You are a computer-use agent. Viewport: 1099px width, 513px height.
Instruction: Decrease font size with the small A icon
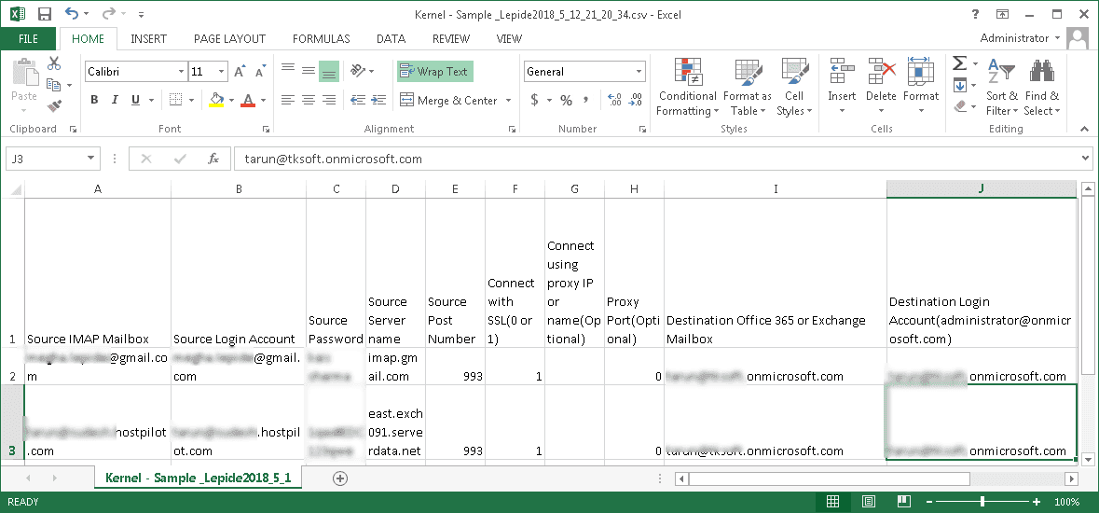coord(260,72)
